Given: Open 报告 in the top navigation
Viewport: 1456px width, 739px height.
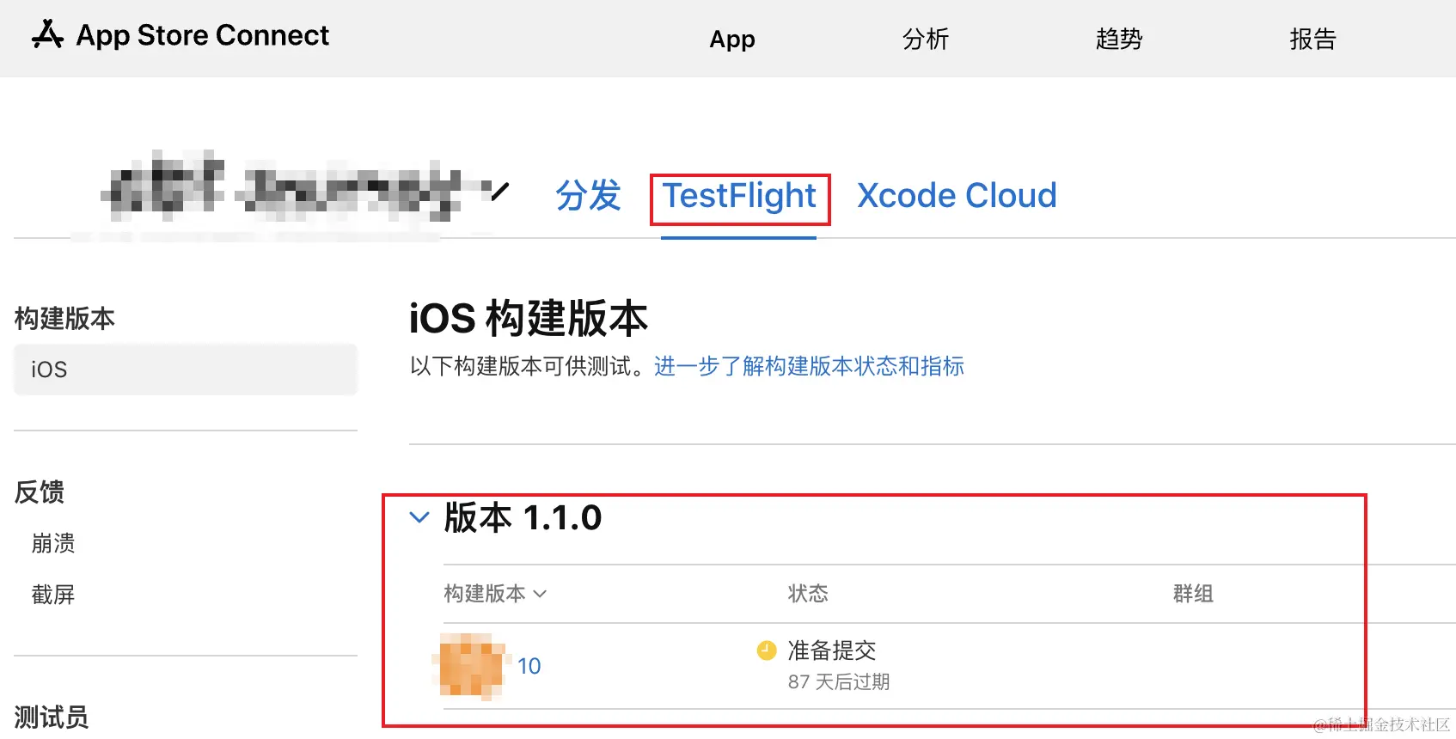Looking at the screenshot, I should 1312,39.
